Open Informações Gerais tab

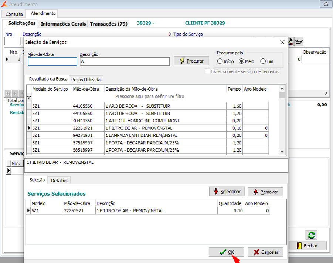point(63,24)
